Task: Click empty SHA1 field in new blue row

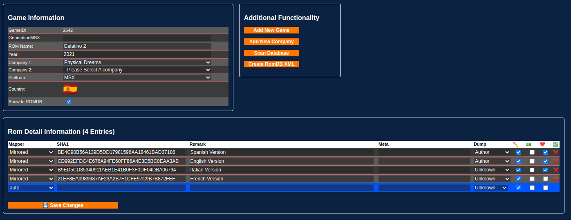Action: [121, 188]
